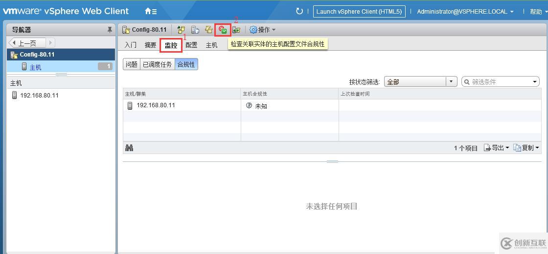Click the 未知 compliance status cell
The height and width of the screenshot is (254, 548).
point(290,106)
